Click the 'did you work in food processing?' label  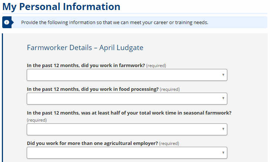92,89
